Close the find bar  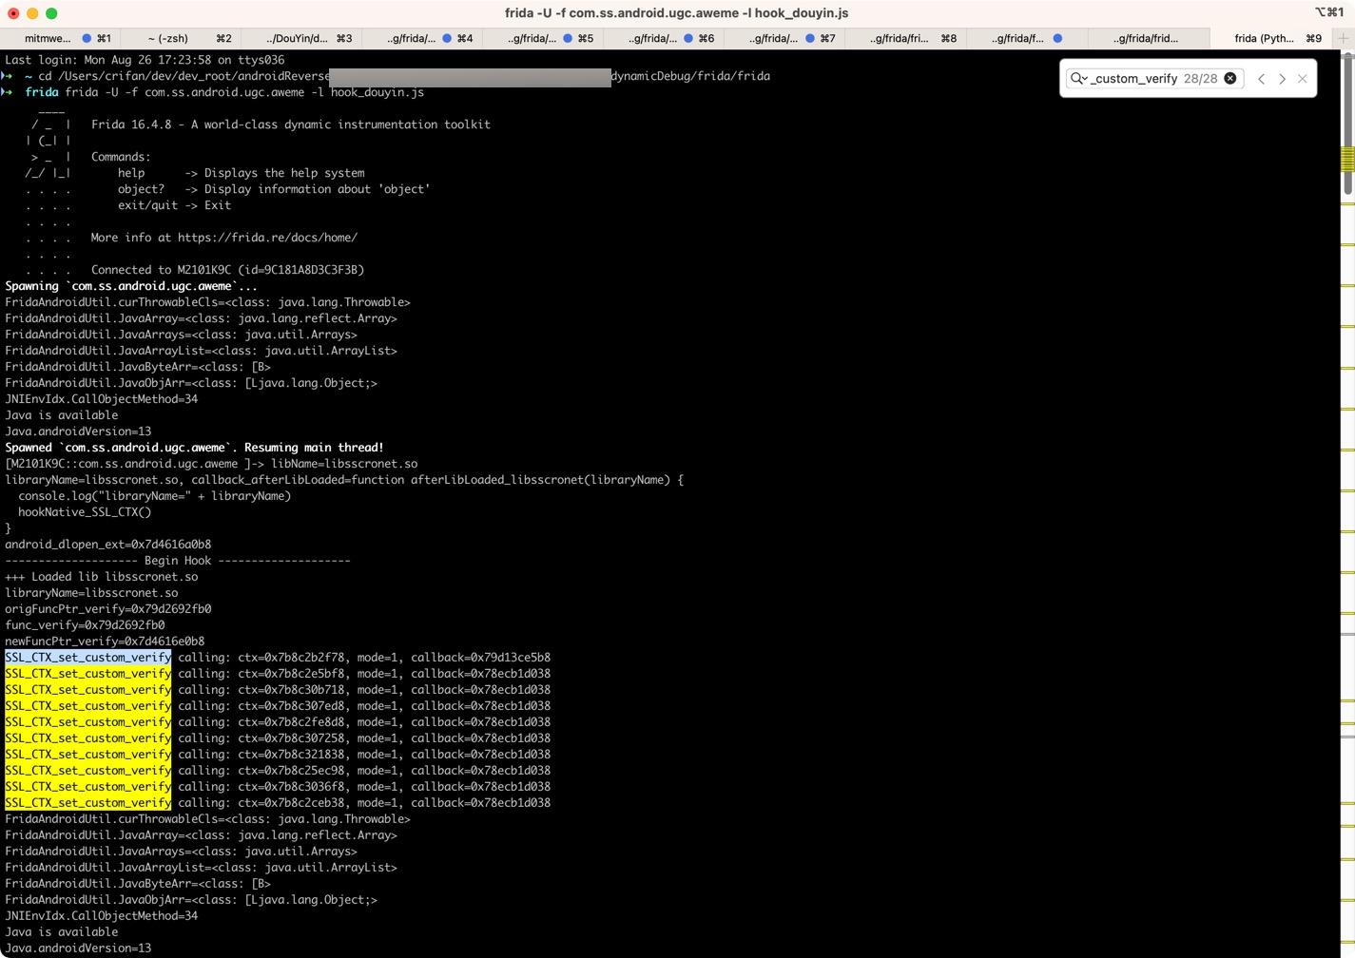point(1303,79)
